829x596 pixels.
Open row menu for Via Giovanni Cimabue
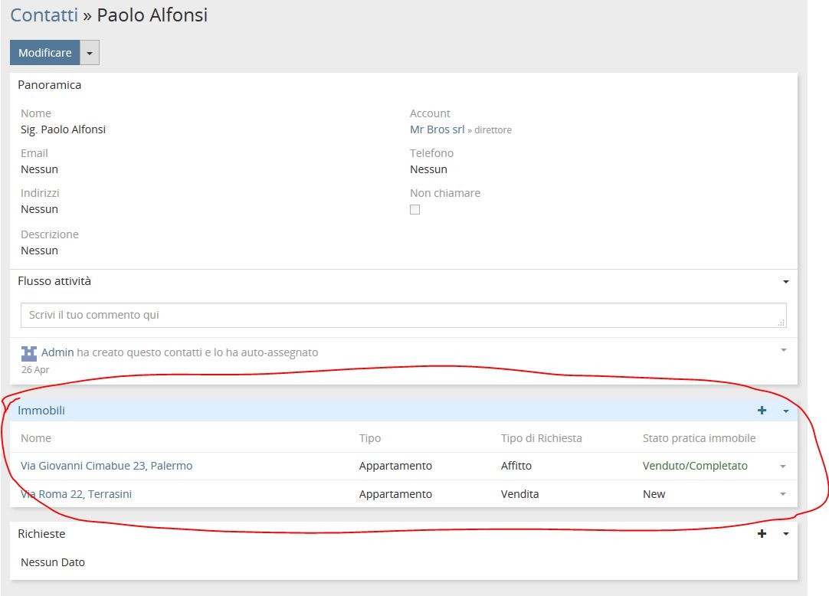[782, 467]
